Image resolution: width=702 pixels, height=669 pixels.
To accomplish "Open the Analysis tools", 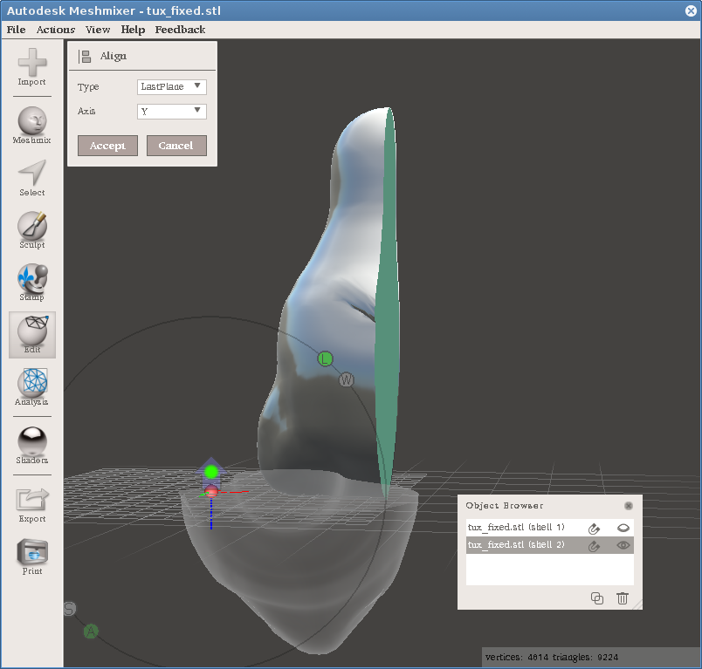I will click(31, 387).
